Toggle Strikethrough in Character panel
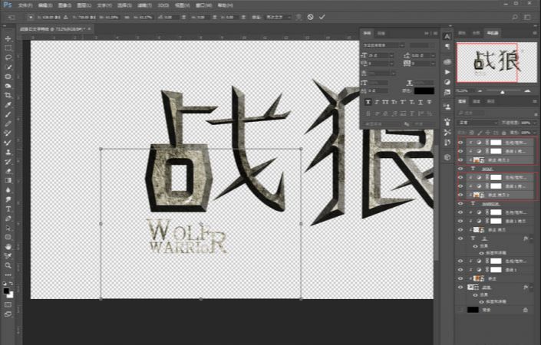The height and width of the screenshot is (345, 541). 429,102
